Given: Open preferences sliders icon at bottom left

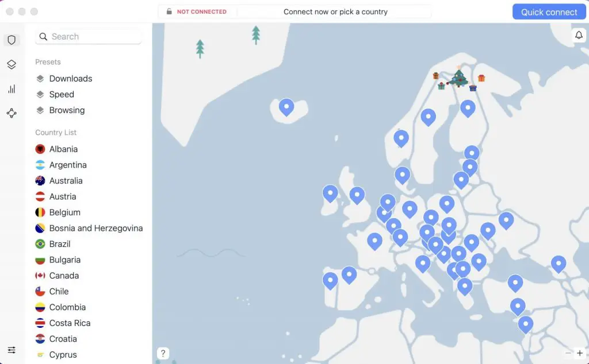Looking at the screenshot, I should (12, 350).
